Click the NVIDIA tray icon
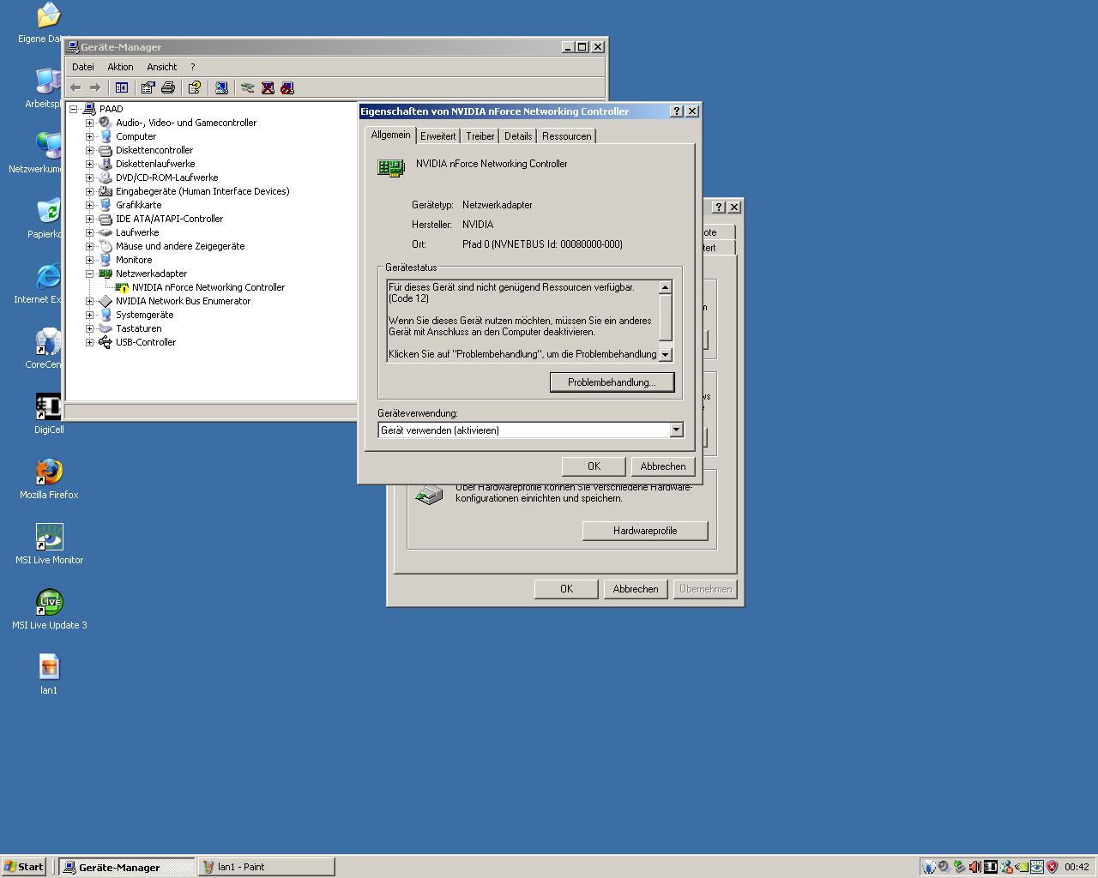 coord(1022,867)
